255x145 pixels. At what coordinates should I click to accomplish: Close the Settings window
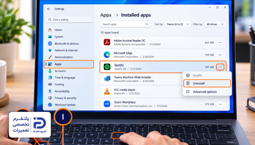pyautogui.click(x=225, y=8)
